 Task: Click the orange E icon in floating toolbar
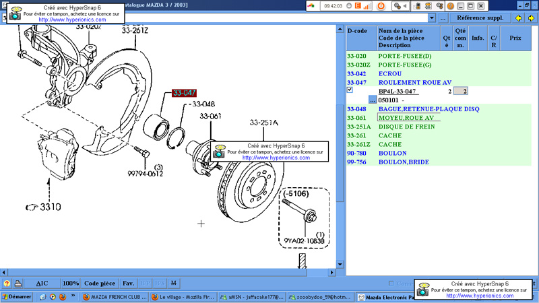point(358,6)
